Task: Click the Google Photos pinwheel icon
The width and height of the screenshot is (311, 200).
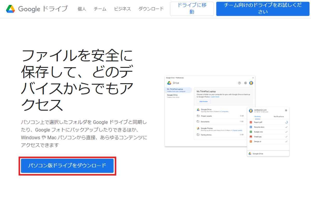Action: point(198,128)
